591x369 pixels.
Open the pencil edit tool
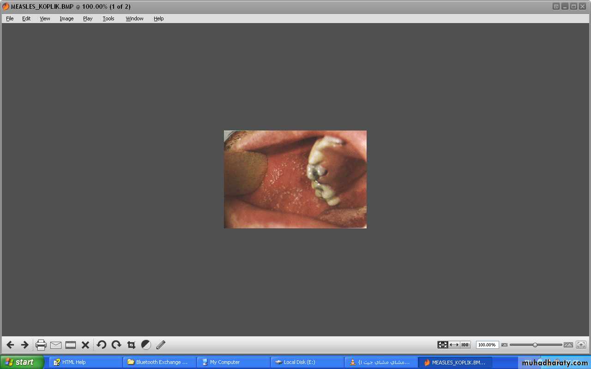point(161,345)
